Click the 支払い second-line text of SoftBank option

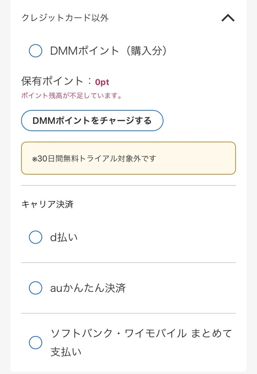(x=66, y=352)
